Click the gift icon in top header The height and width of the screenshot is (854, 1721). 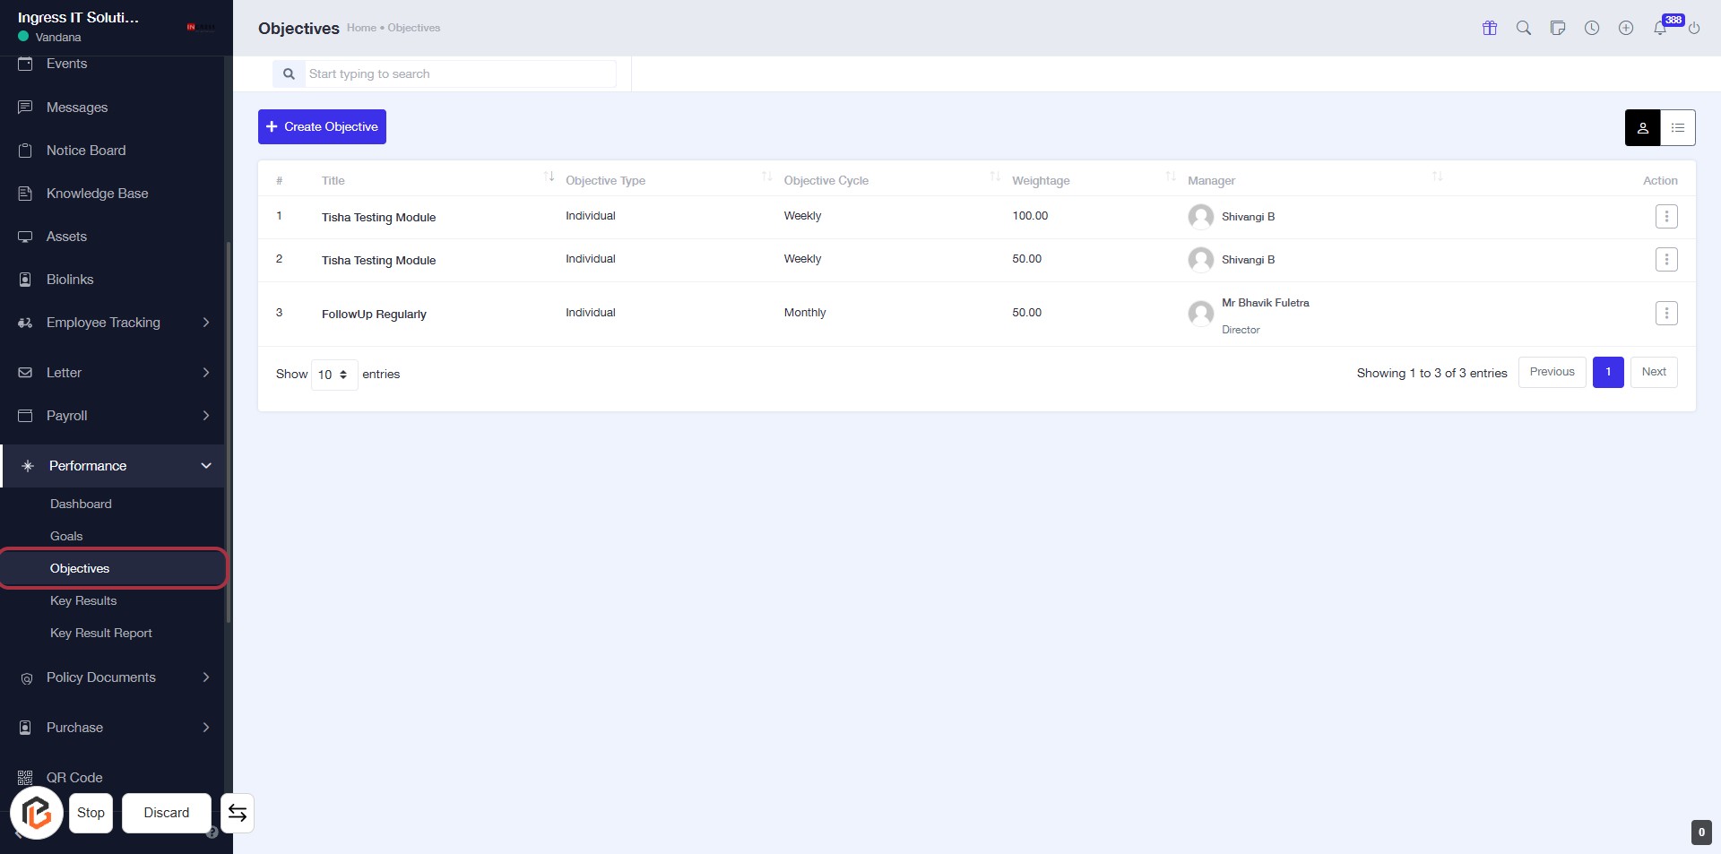[1490, 28]
